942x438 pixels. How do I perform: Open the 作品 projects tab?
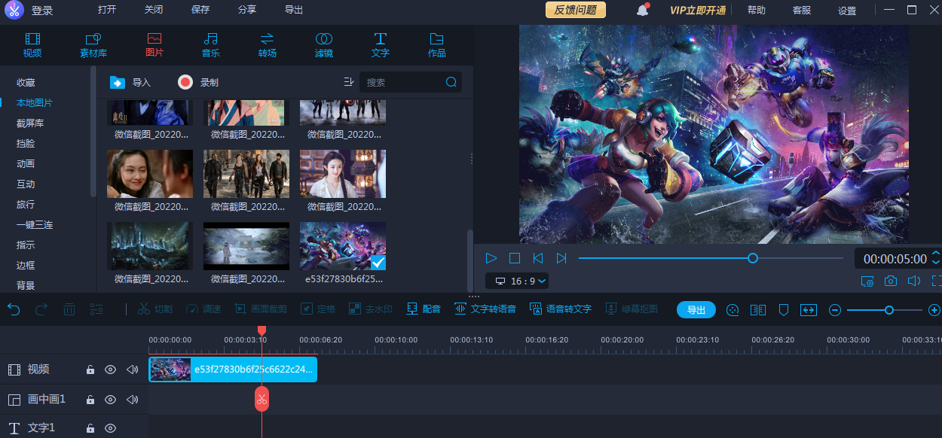point(437,44)
